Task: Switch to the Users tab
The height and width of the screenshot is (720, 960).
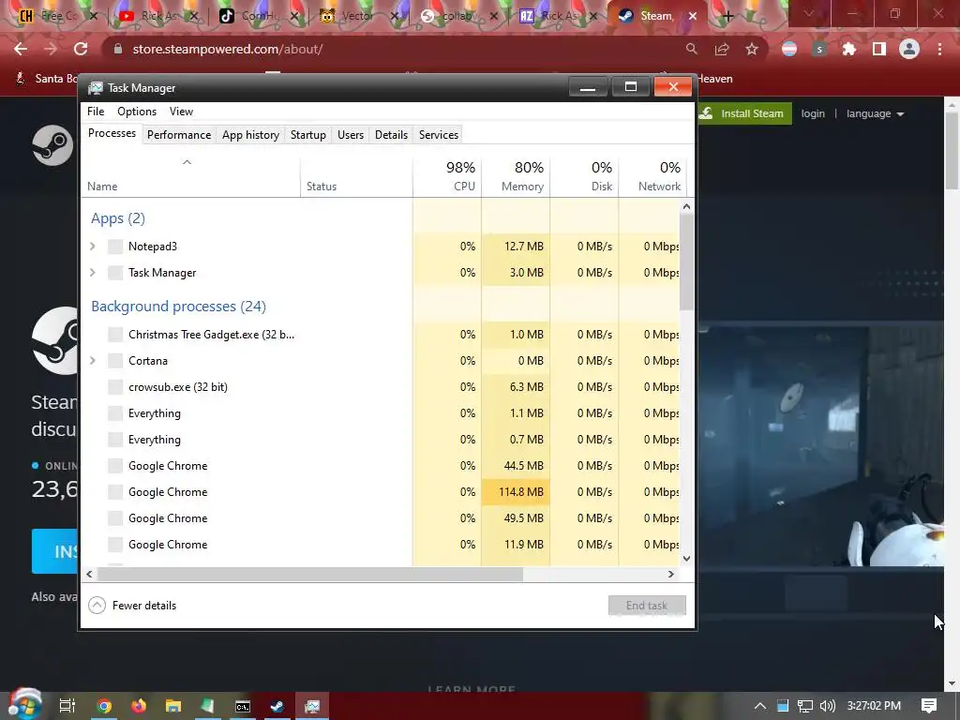Action: (351, 135)
